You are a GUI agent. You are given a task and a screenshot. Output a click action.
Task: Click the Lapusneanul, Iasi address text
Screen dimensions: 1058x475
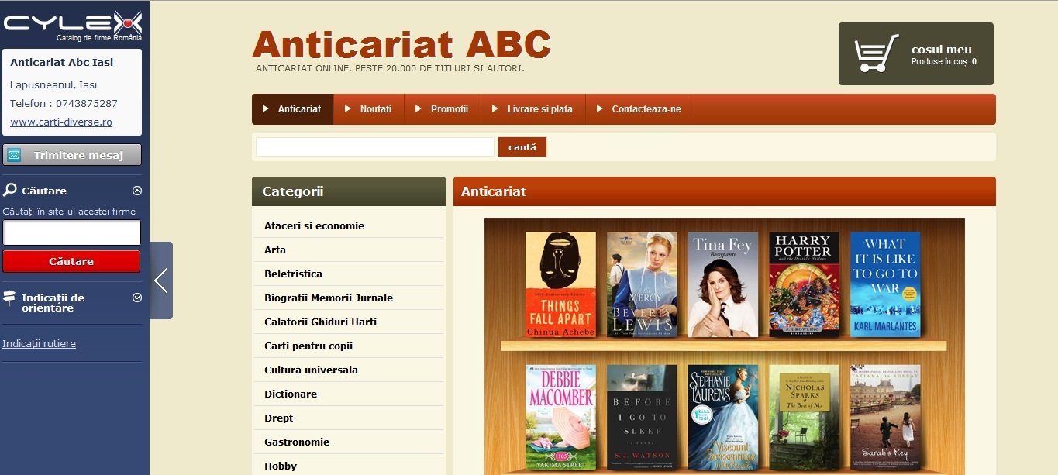pyautogui.click(x=53, y=85)
